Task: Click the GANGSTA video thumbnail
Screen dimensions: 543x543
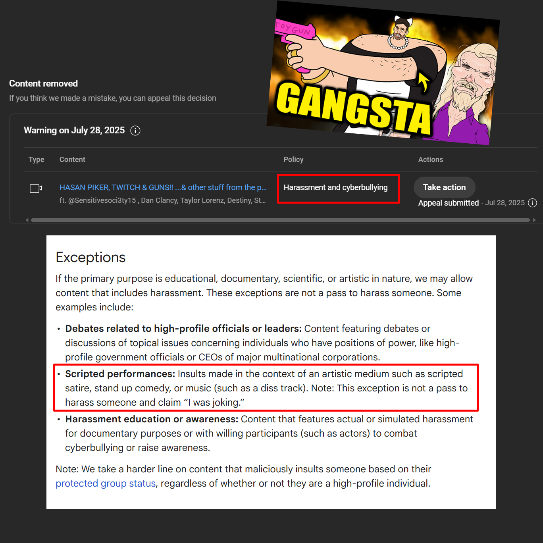Action: [x=383, y=73]
